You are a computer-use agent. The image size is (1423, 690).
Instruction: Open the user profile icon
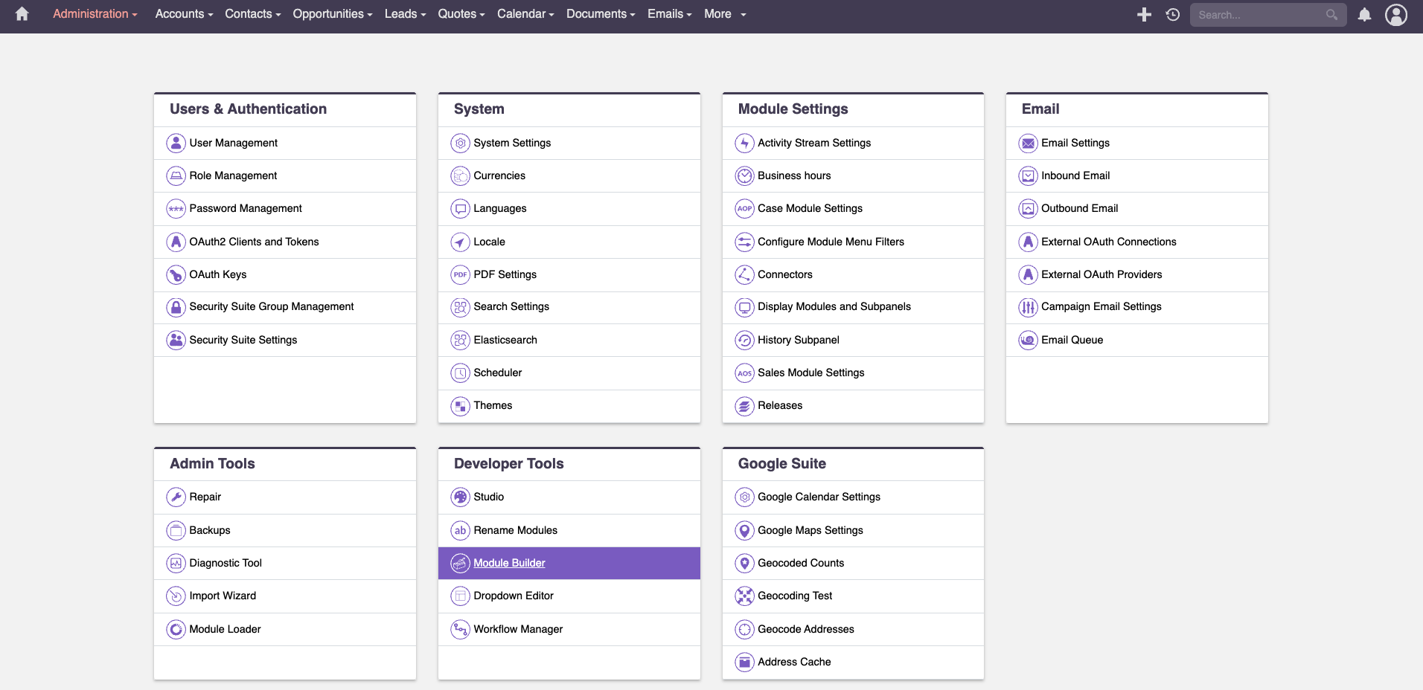[x=1397, y=15]
